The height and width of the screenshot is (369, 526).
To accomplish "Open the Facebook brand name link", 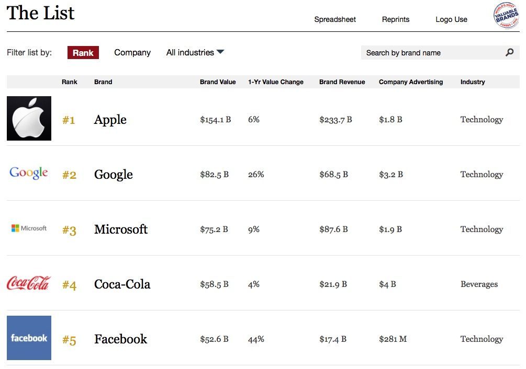I will [120, 339].
